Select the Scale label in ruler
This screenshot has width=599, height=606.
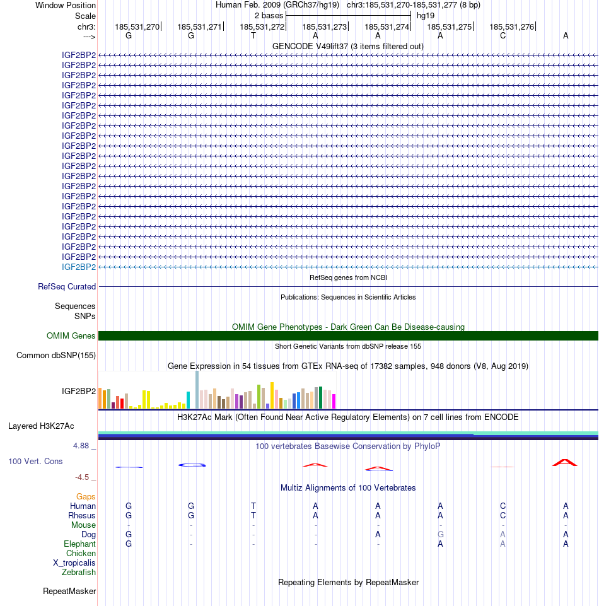pyautogui.click(x=85, y=16)
